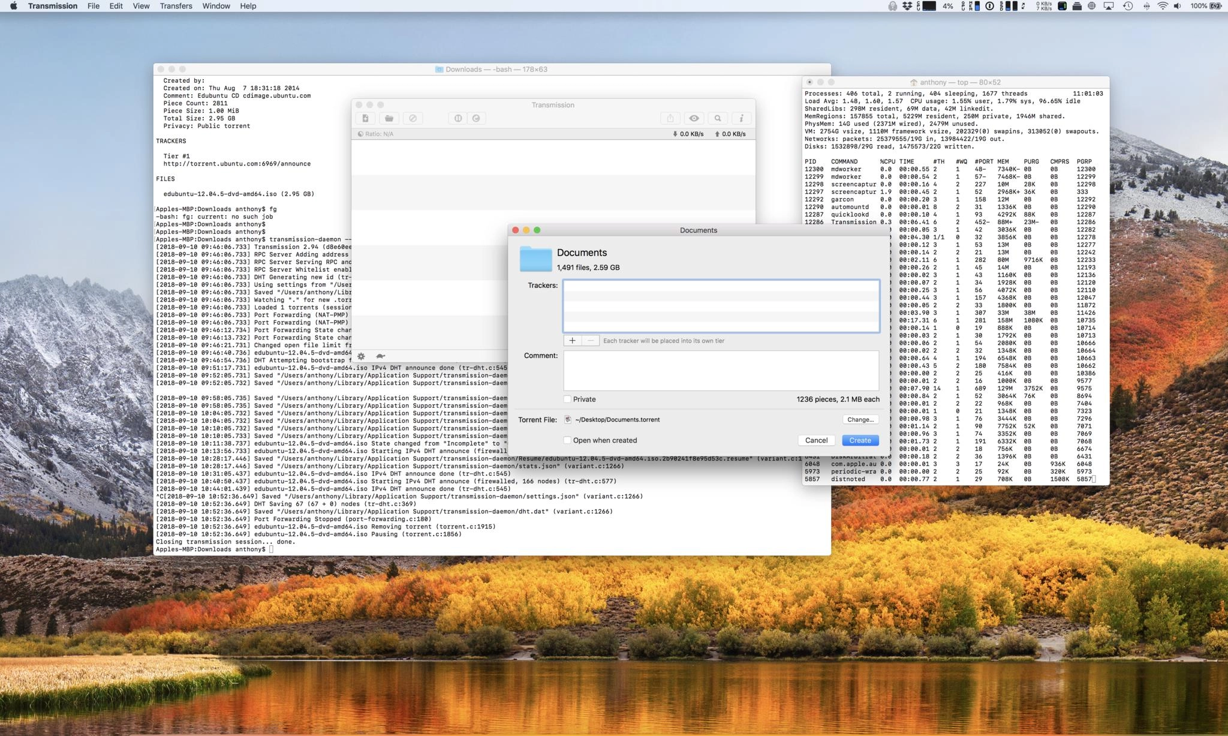Image resolution: width=1228 pixels, height=736 pixels.
Task: Click the Downloads bash terminal title bar
Action: 492,69
